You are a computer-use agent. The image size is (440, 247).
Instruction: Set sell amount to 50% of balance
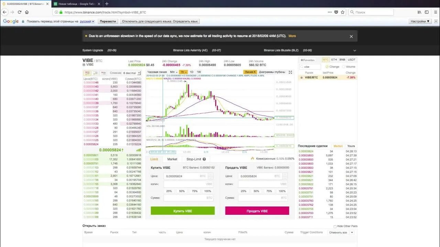pyautogui.click(x=256, y=191)
